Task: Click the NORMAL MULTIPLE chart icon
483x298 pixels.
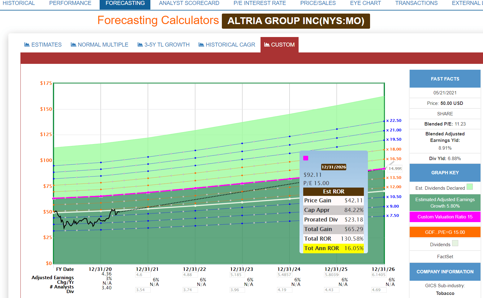Action: point(74,44)
